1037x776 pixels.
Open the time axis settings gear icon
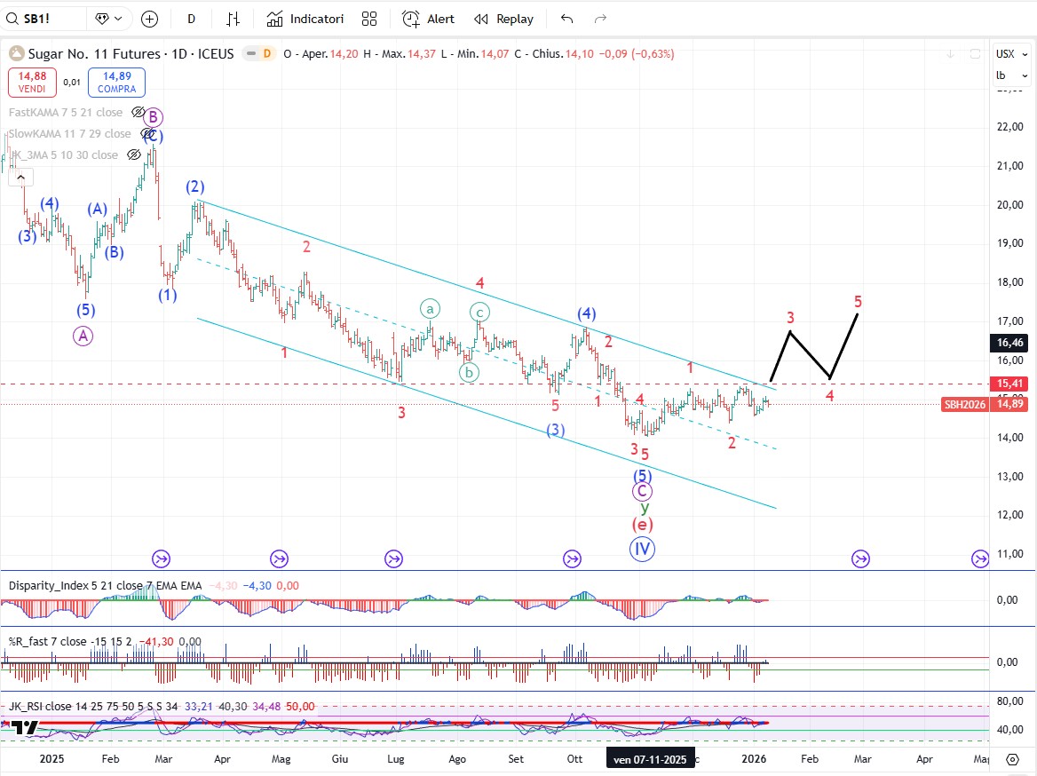click(1012, 759)
